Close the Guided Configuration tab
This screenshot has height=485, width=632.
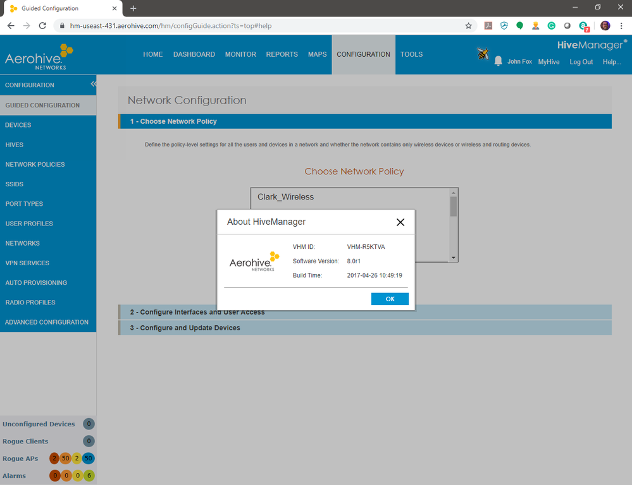115,8
